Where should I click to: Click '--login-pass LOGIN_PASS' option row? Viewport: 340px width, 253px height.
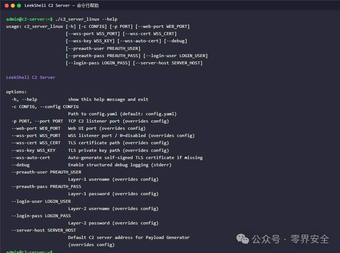[x=41, y=216]
